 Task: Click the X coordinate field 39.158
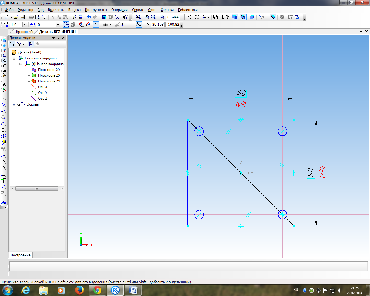pyautogui.click(x=158, y=25)
